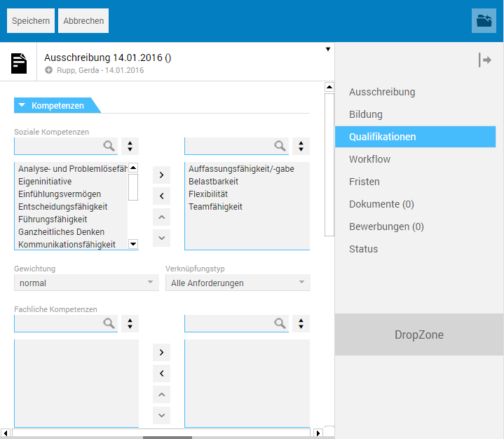Viewport: 504px width, 439px height.
Task: Open the Workflow section in sidebar
Action: [x=370, y=159]
